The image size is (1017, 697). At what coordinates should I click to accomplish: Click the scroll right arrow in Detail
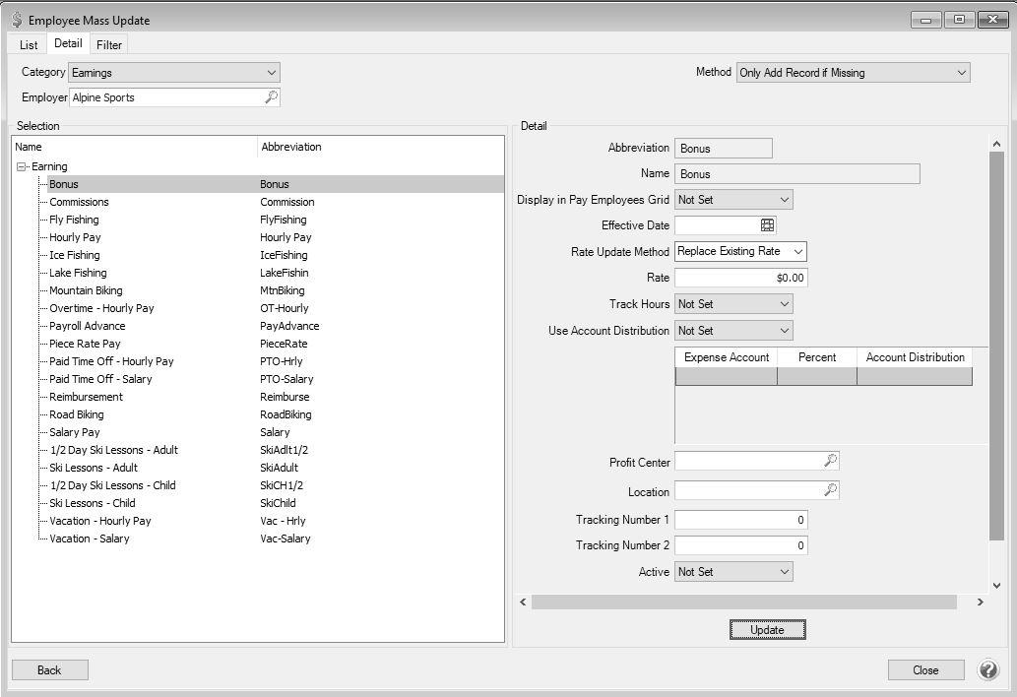[x=980, y=602]
